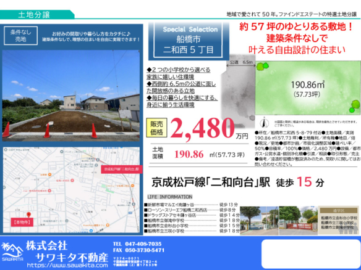Click the first school photo with the large tree
Image resolution: width=361 pixels, height=270 pixels.
tap(259, 221)
